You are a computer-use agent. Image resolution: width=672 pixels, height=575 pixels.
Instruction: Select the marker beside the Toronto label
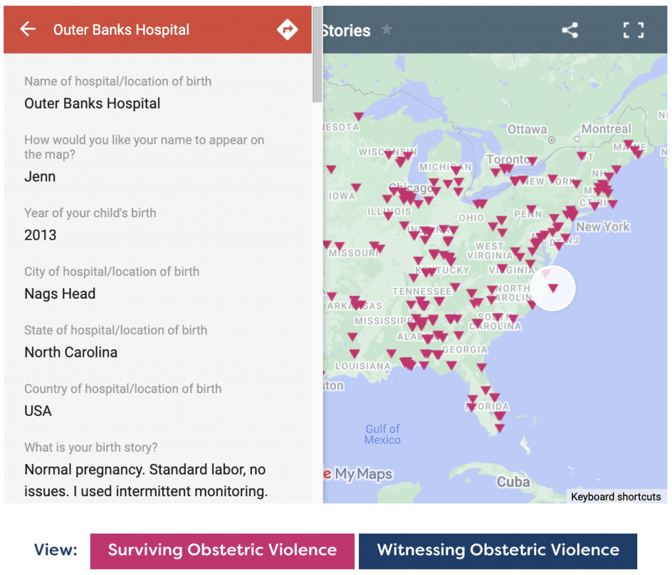pos(532,161)
